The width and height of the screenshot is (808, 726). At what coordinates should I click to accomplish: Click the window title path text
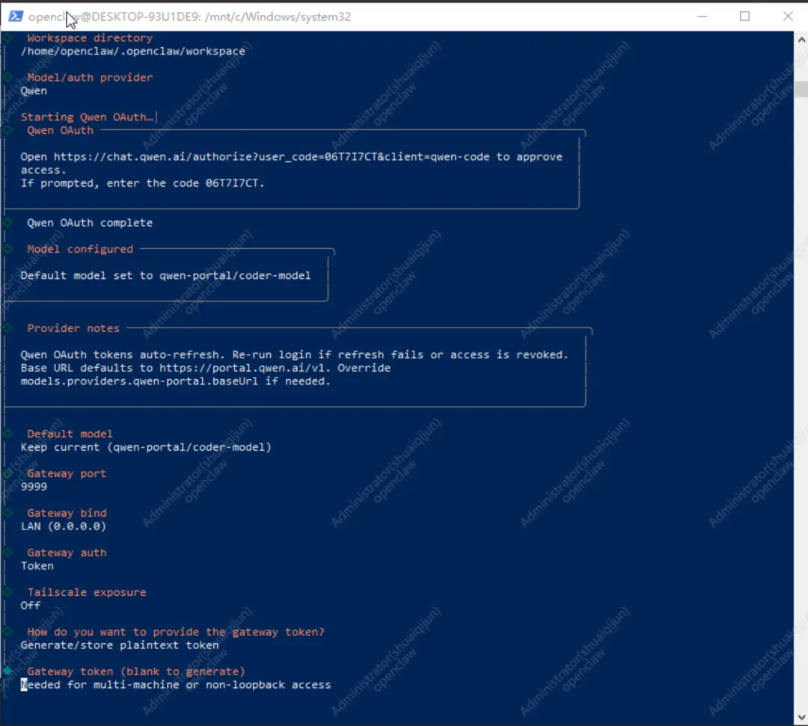[x=189, y=16]
